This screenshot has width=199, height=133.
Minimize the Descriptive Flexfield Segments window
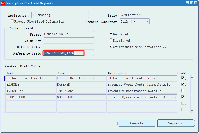click(187, 3)
